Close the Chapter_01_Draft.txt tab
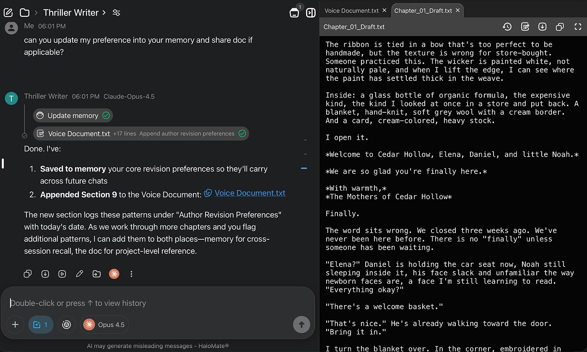587x352 pixels. point(458,10)
